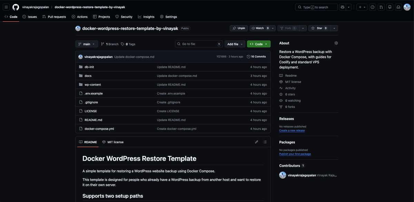This screenshot has width=414, height=202.
Task: Click the search bar in the header
Action: tap(316, 7)
